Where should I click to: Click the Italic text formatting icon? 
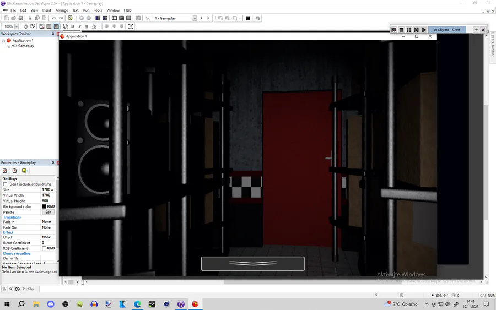pyautogui.click(x=80, y=26)
